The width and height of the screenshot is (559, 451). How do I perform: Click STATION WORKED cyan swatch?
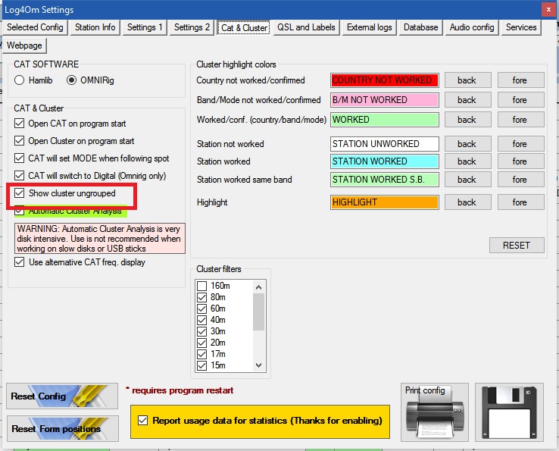click(x=384, y=161)
